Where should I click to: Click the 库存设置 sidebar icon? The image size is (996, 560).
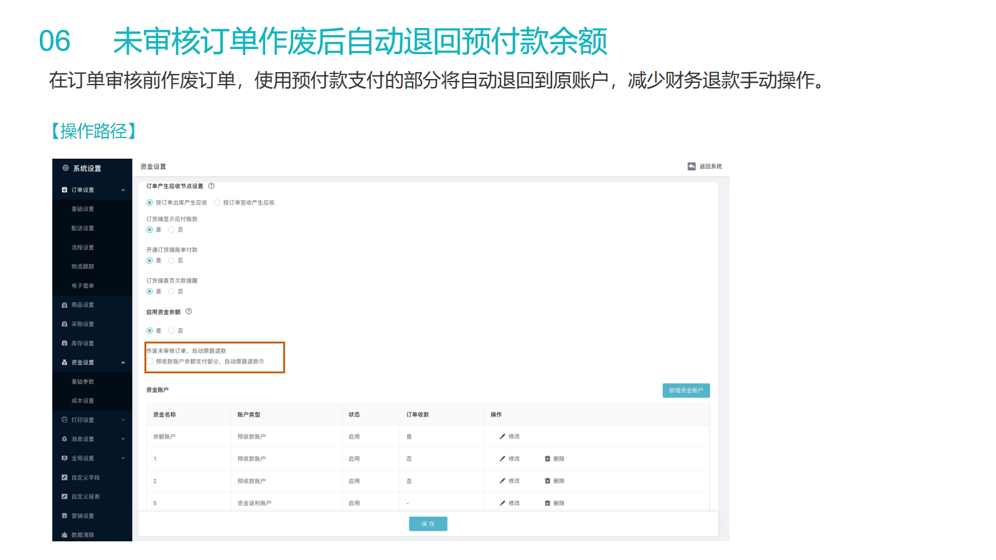(65, 343)
